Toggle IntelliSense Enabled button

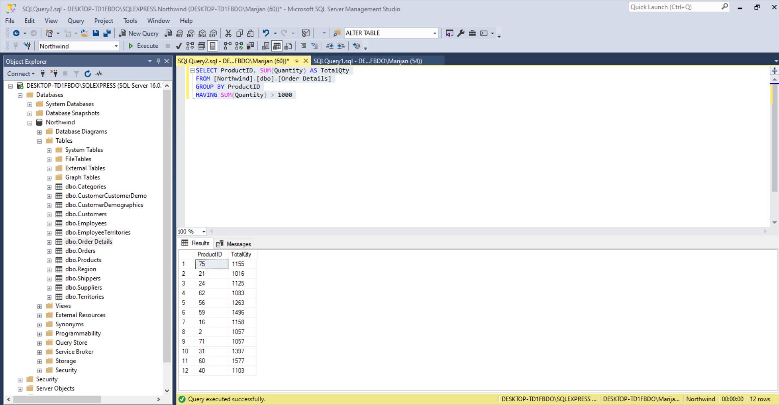pos(212,46)
